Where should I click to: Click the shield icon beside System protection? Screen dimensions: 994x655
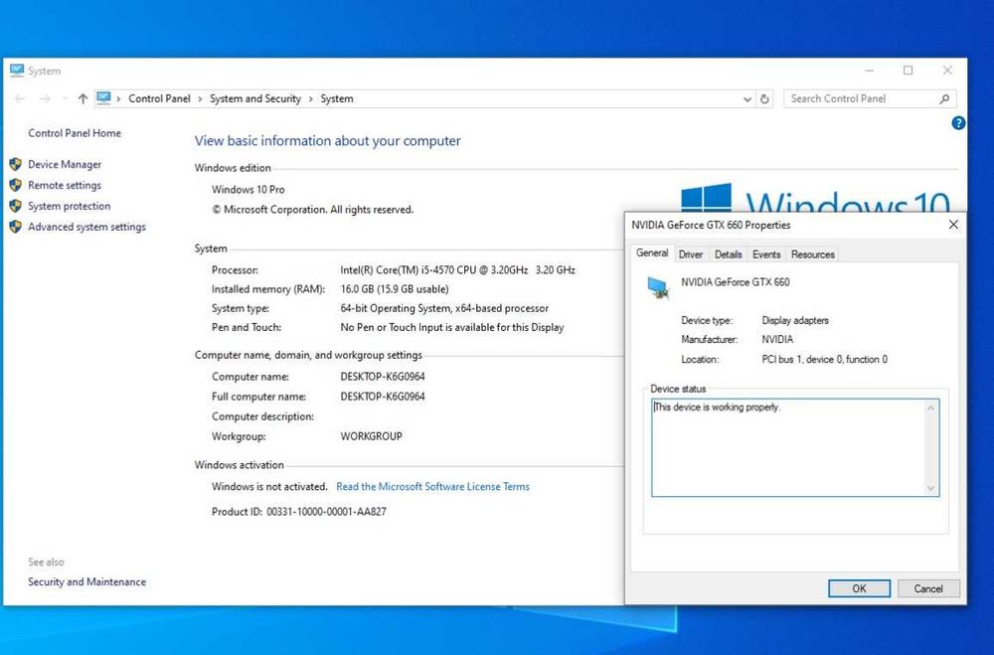[16, 206]
